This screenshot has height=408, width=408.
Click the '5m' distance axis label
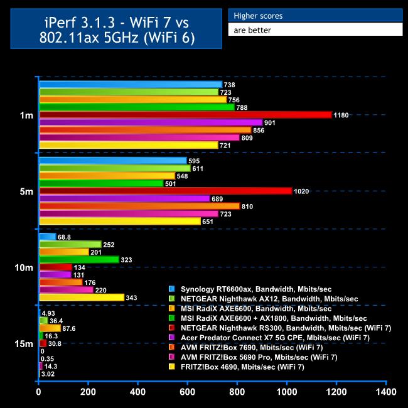pos(26,191)
